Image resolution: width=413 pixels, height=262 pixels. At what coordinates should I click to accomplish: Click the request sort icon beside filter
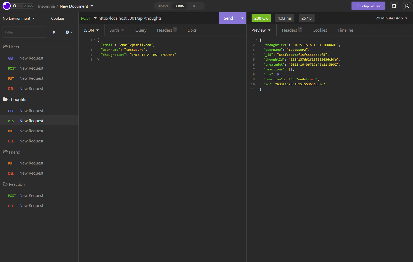[x=53, y=32]
